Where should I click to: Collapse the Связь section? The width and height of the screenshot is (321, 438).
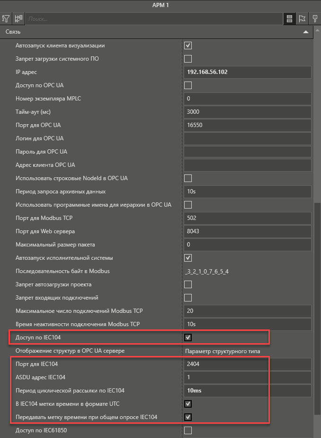(306, 32)
